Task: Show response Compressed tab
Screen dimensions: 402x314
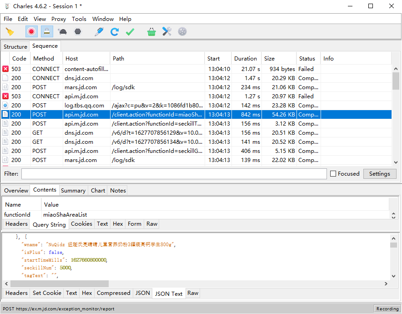Action: click(114, 293)
